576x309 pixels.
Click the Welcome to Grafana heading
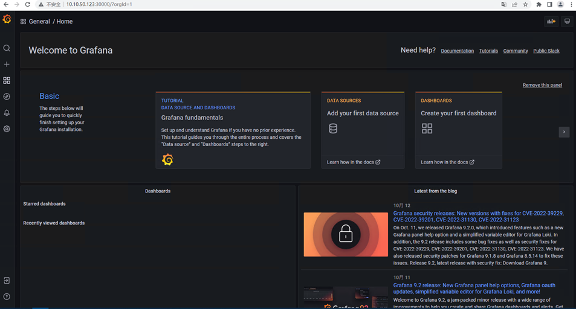coord(71,50)
